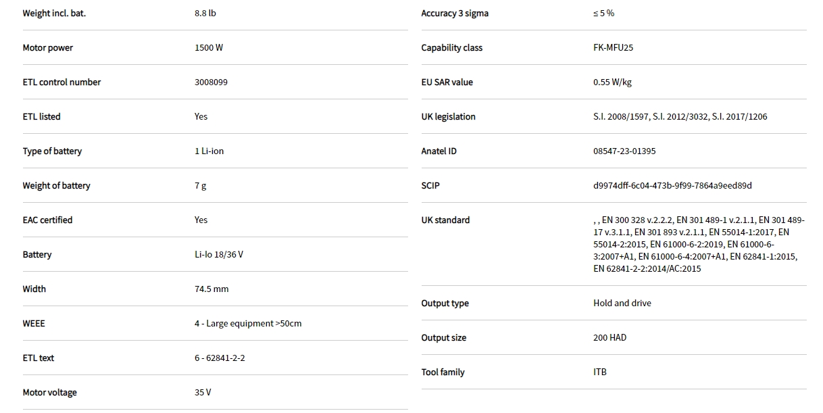Select the 8.8 lb weight value
The height and width of the screenshot is (413, 823).
(205, 14)
